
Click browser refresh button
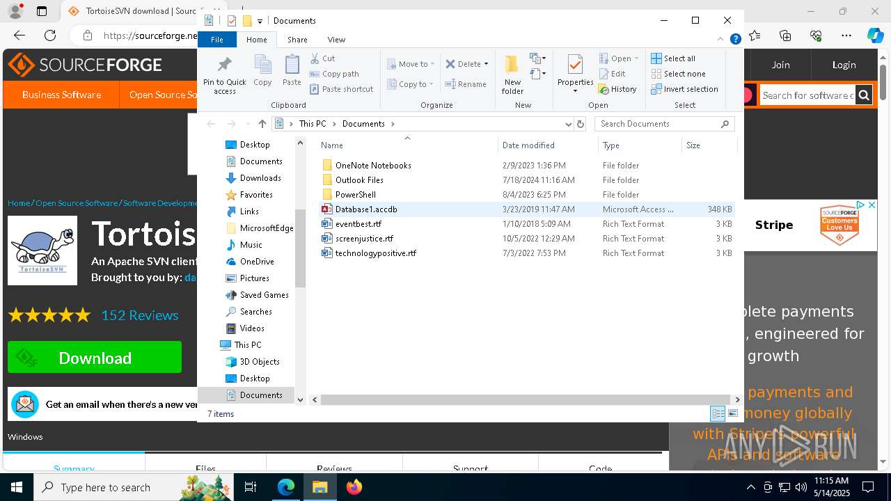pos(50,35)
